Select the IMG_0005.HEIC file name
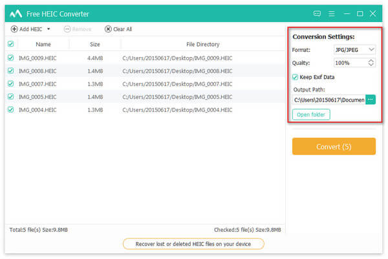The image size is (388, 259). click(x=38, y=97)
